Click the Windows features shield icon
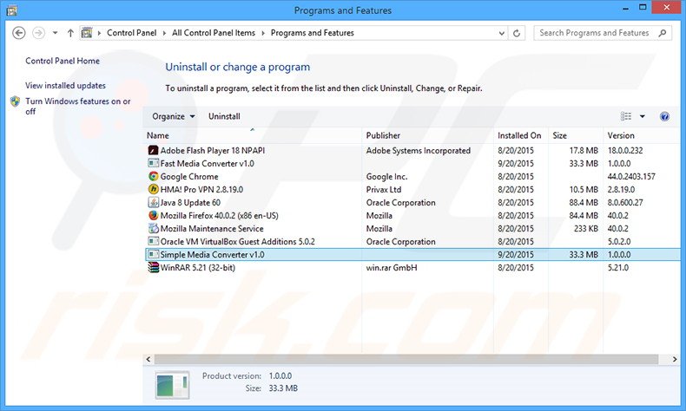Screen dimensions: 686x411 pos(16,101)
